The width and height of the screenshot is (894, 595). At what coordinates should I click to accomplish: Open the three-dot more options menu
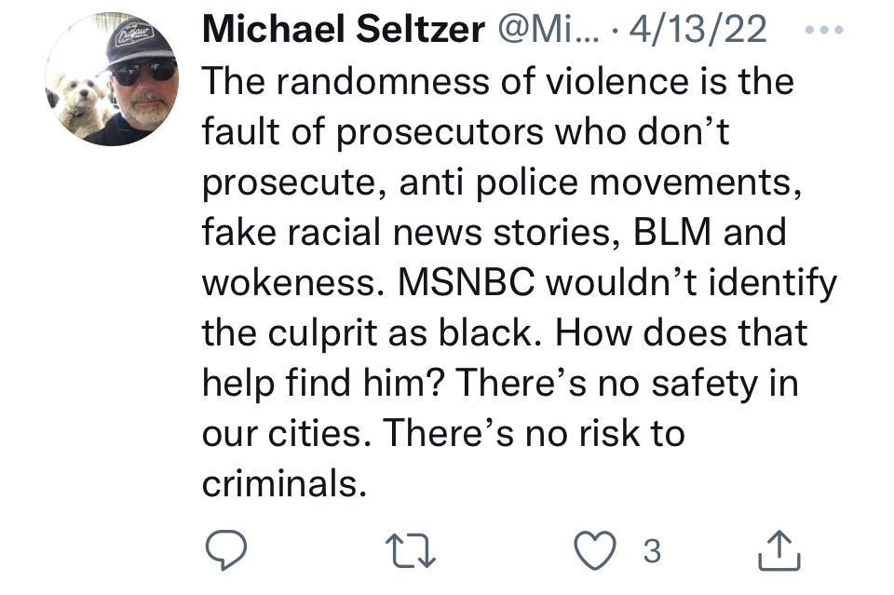[823, 30]
